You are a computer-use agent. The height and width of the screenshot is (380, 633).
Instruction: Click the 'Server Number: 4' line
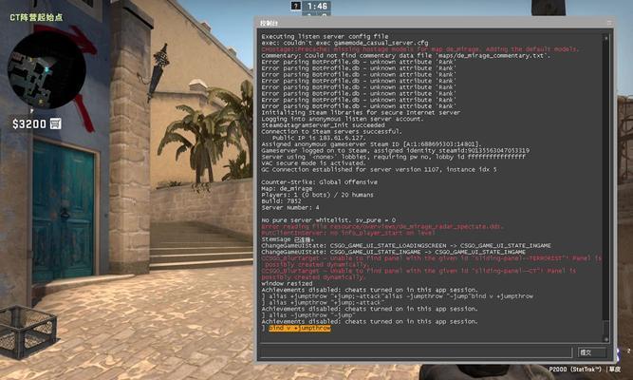289,207
